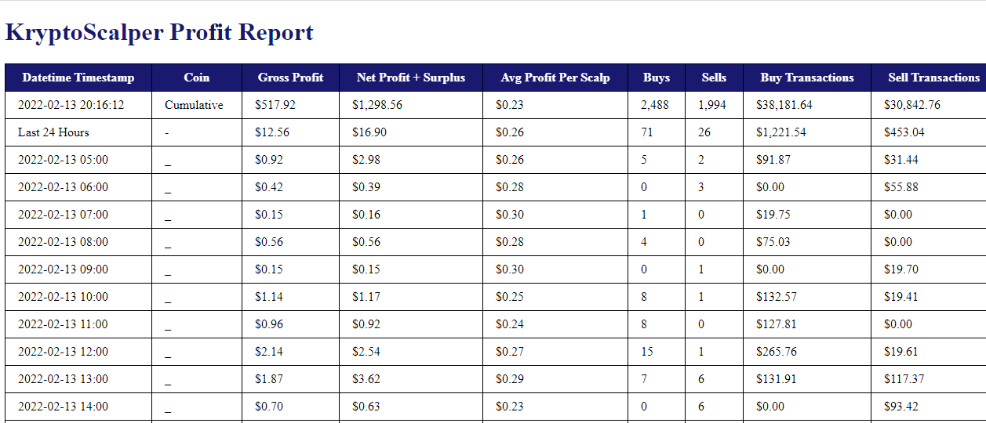Screen dimensions: 986x423
Task: Click the 2,488 buys count cell
Action: [657, 105]
